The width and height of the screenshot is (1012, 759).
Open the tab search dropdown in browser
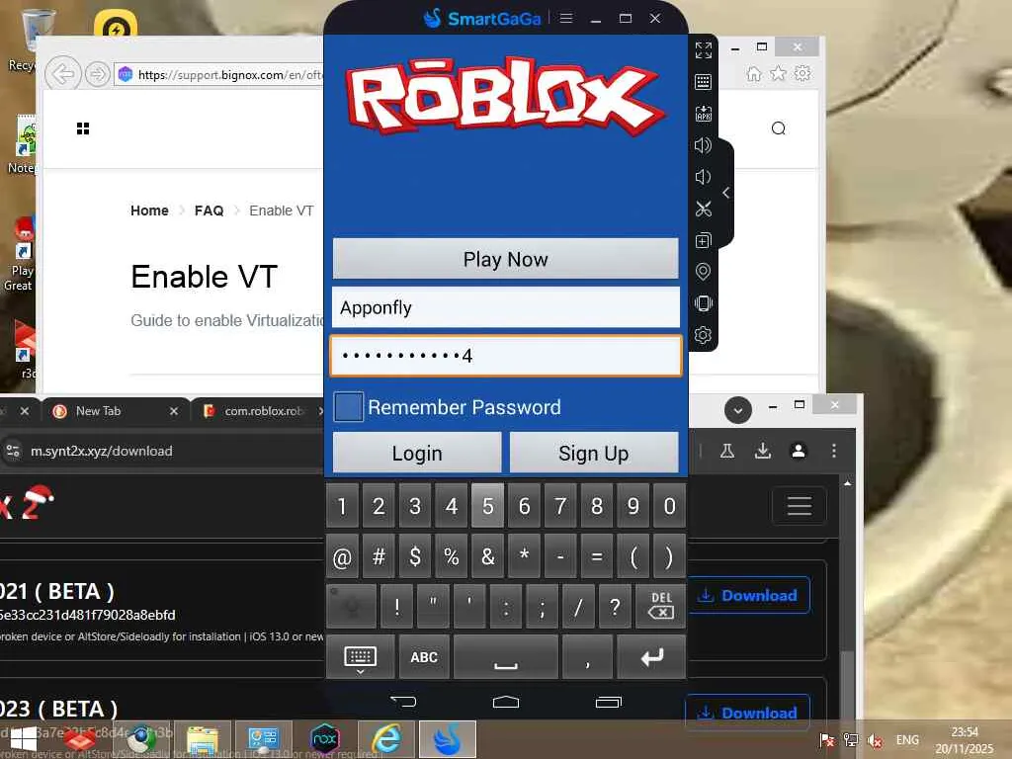pyautogui.click(x=738, y=410)
